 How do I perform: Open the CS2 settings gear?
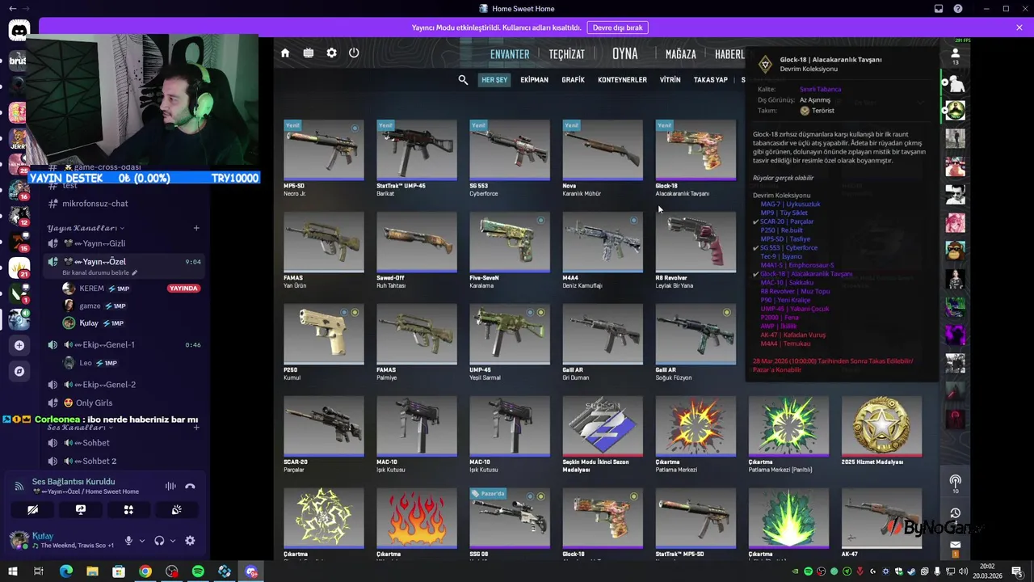tap(331, 53)
